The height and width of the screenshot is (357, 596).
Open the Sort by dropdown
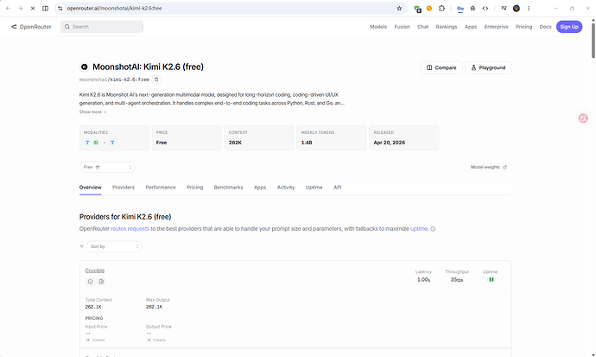(x=114, y=246)
